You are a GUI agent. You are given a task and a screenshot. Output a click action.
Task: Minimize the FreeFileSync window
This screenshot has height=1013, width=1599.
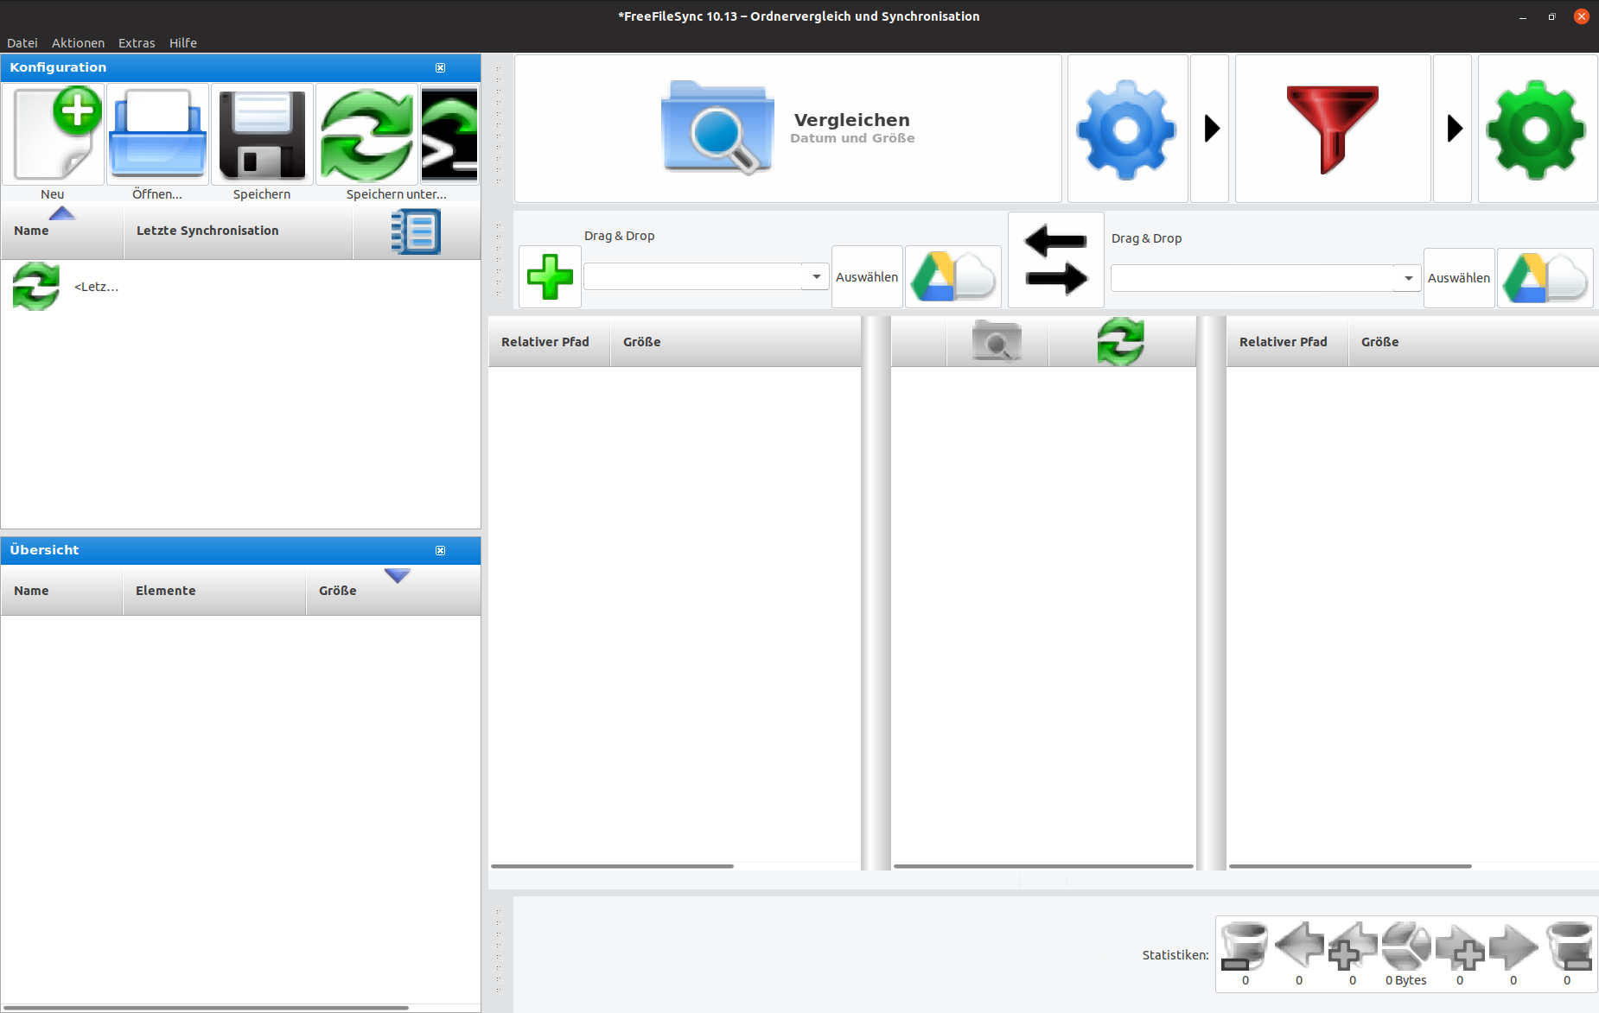click(x=1523, y=16)
